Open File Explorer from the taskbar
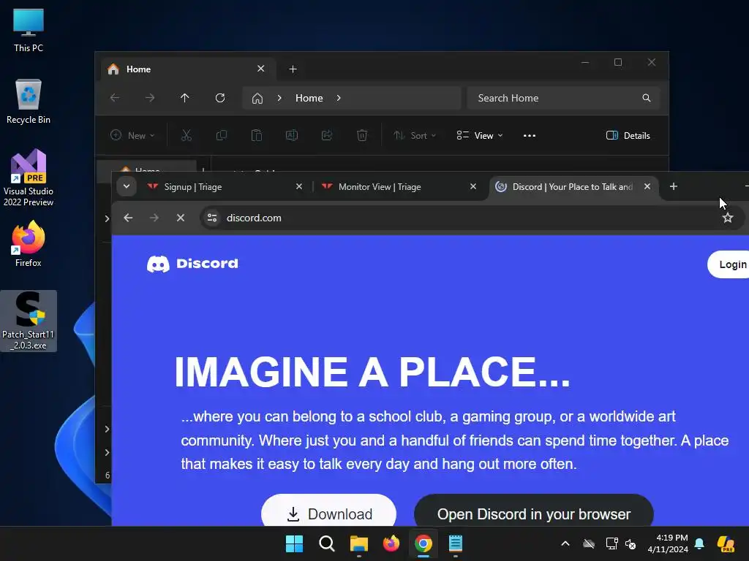 358,543
